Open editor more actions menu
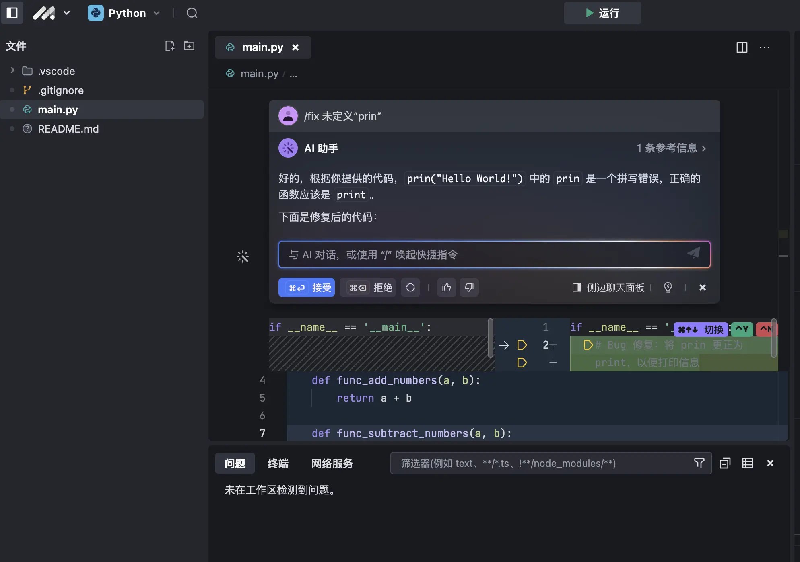800x562 pixels. tap(765, 47)
